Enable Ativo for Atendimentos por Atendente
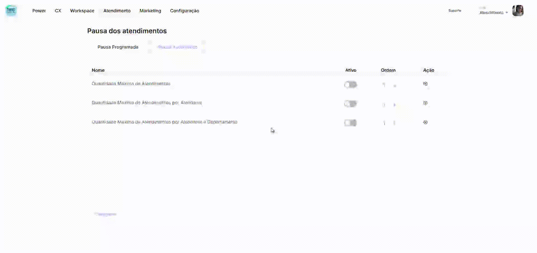Image resolution: width=537 pixels, height=253 pixels. click(350, 104)
